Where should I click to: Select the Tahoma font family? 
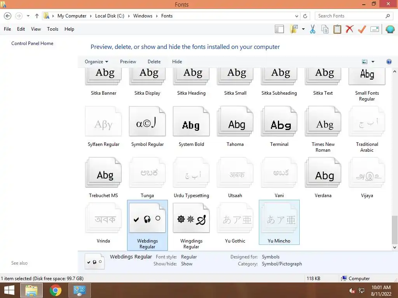(235, 127)
